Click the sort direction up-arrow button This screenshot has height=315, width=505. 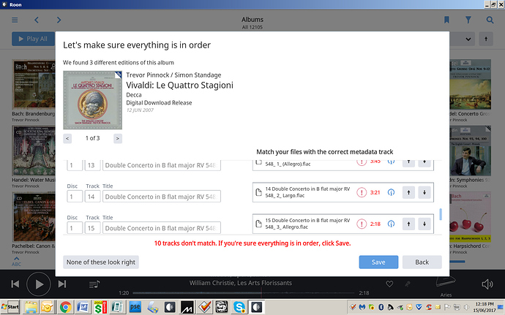click(x=486, y=39)
